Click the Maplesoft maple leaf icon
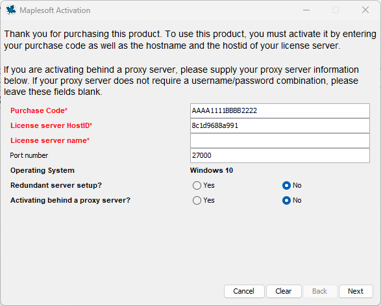Viewport: 381px width, 306px height. [11, 10]
